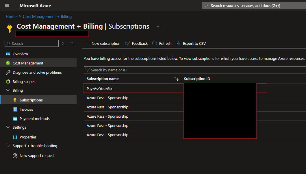
Task: Click New subscription button
Action: tap(103, 43)
